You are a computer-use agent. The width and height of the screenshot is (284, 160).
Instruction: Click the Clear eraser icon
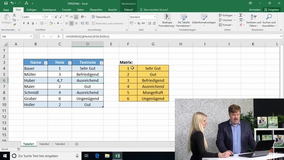241,25
